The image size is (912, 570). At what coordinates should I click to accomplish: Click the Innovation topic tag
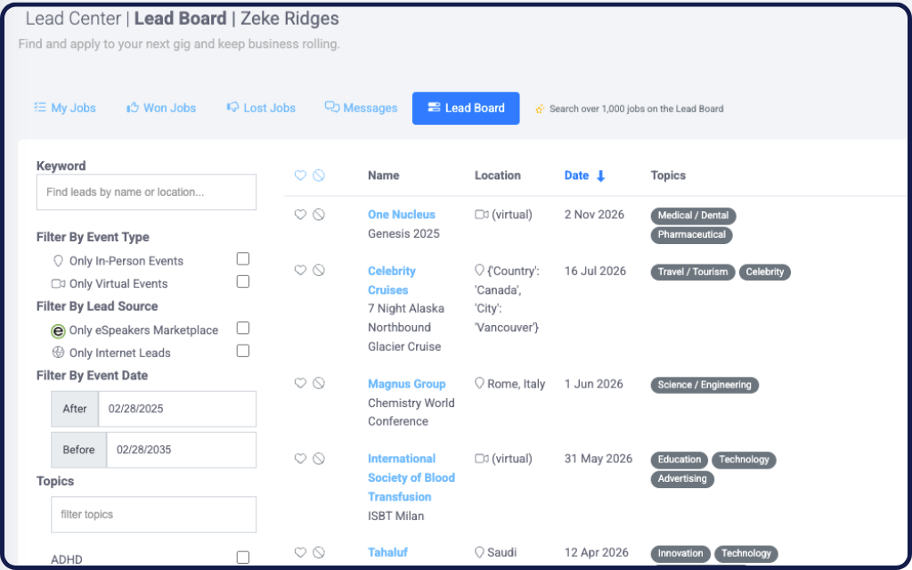pyautogui.click(x=680, y=554)
